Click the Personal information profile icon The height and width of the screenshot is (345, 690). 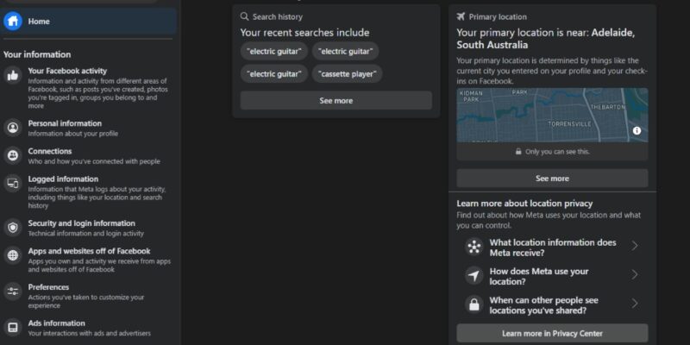13,129
